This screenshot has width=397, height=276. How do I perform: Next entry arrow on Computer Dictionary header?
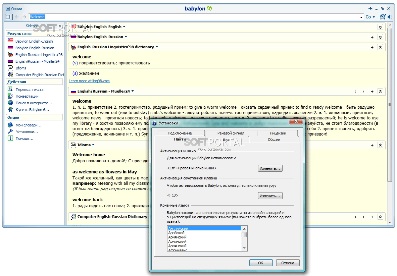click(363, 217)
